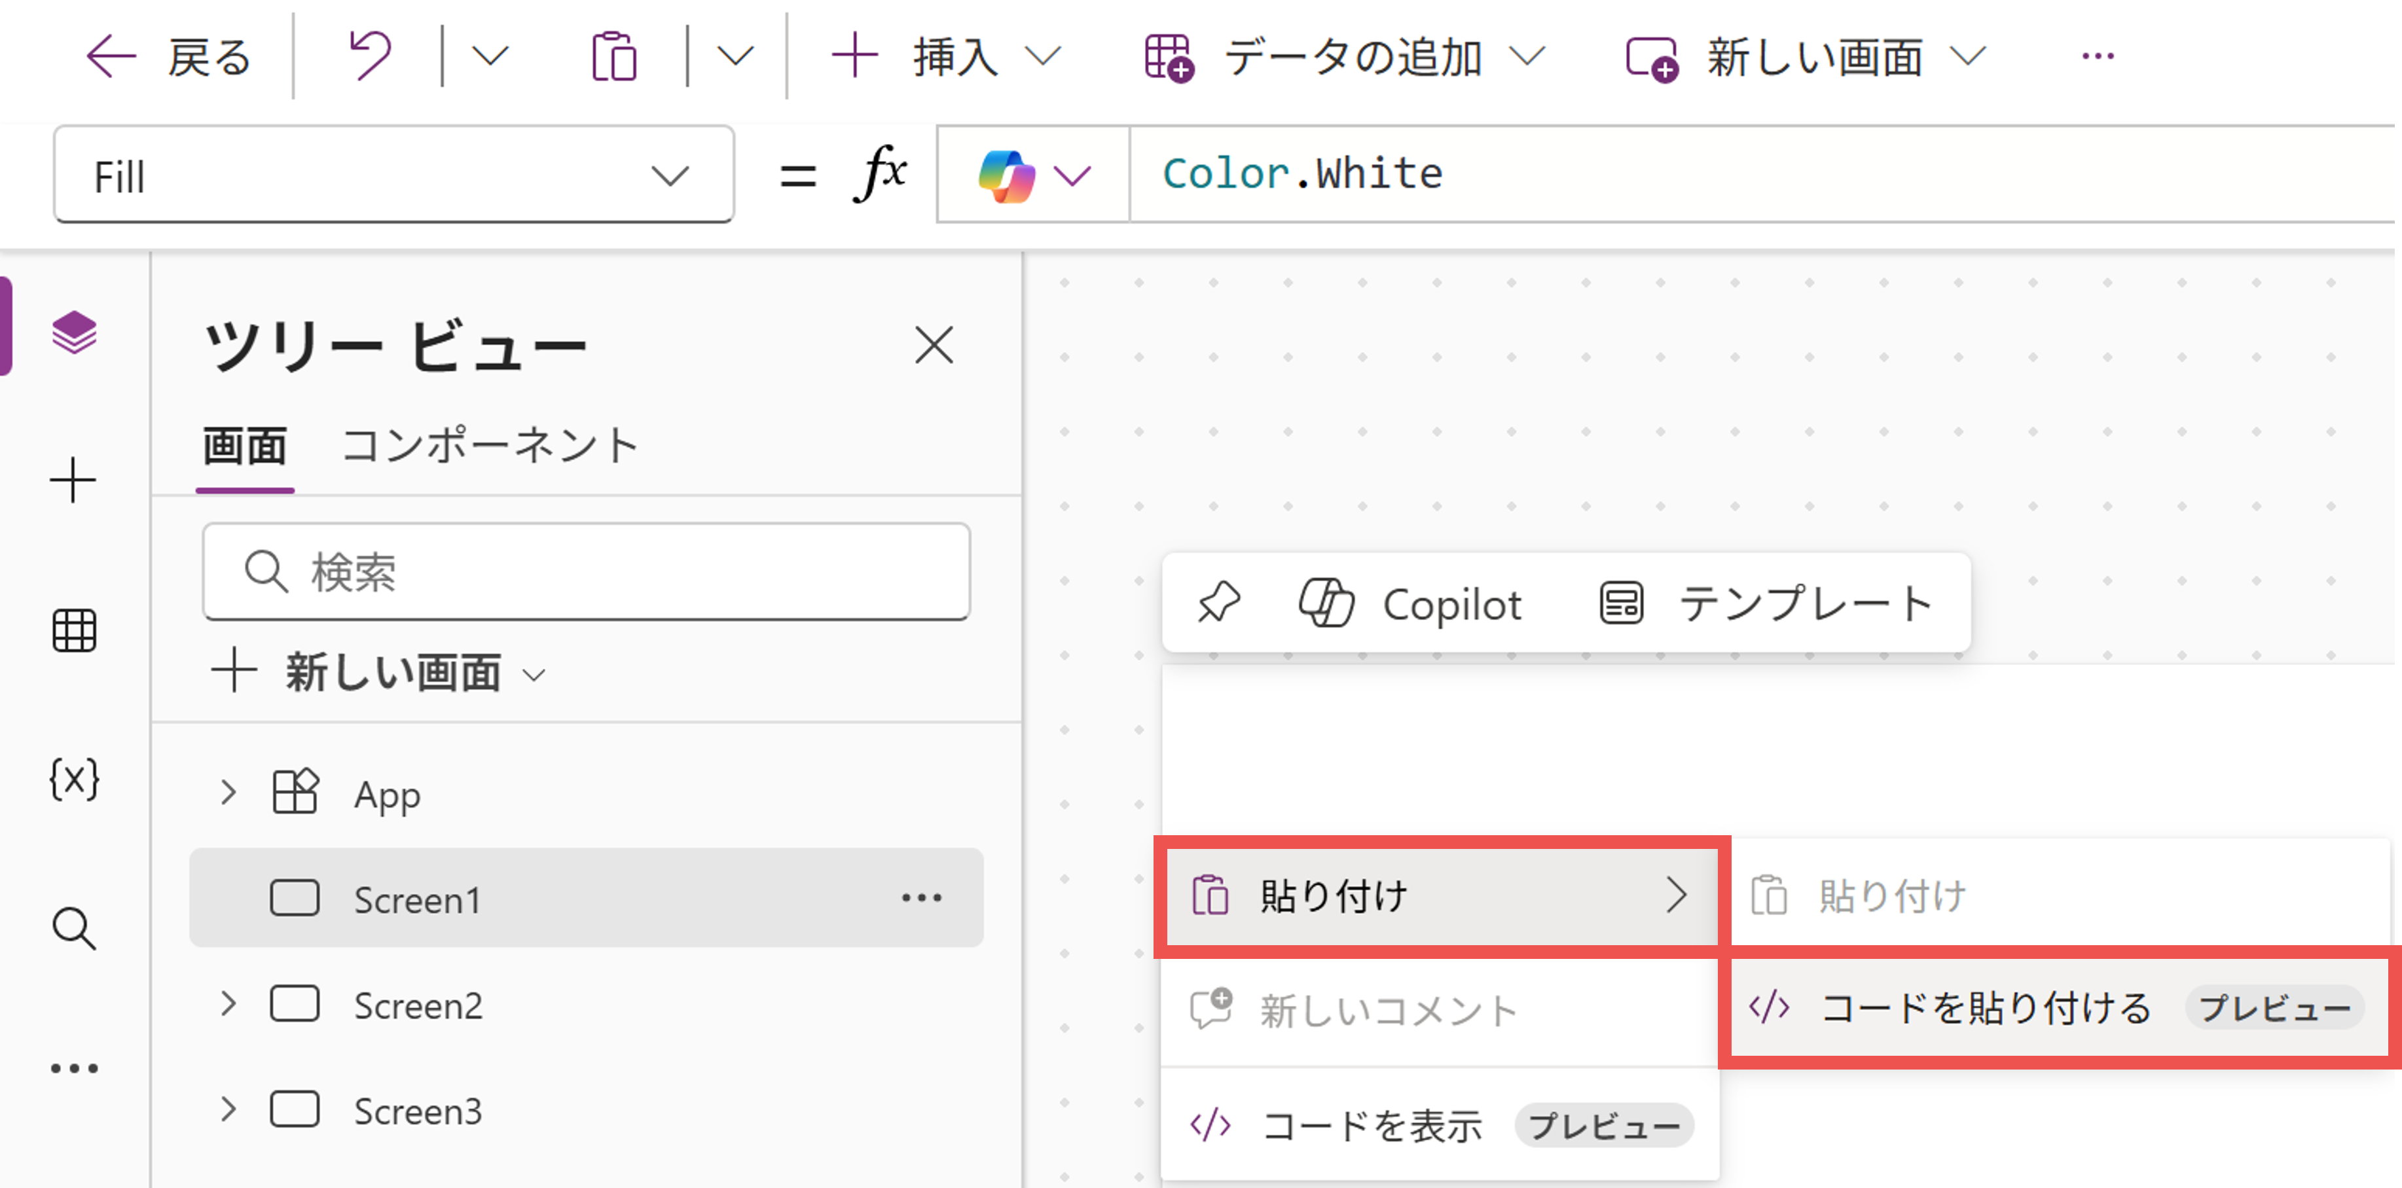
Task: Pin the inline action bar
Action: [x=1218, y=603]
